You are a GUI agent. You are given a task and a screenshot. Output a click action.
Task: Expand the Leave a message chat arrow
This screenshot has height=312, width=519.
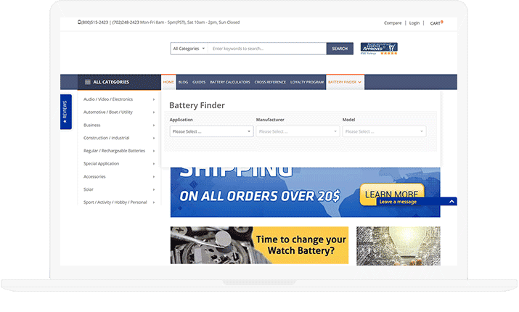[451, 201]
